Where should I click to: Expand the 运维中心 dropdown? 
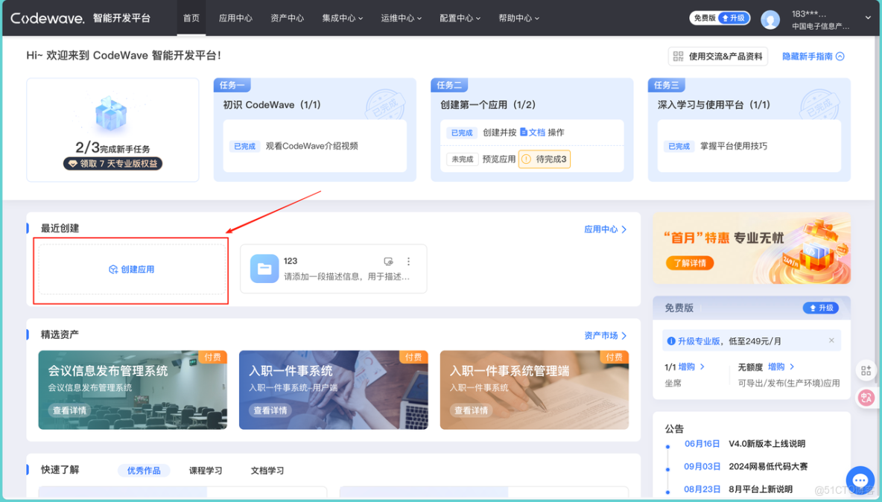tap(401, 18)
